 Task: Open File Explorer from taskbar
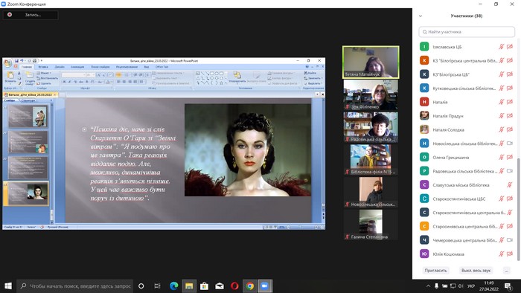click(189, 286)
